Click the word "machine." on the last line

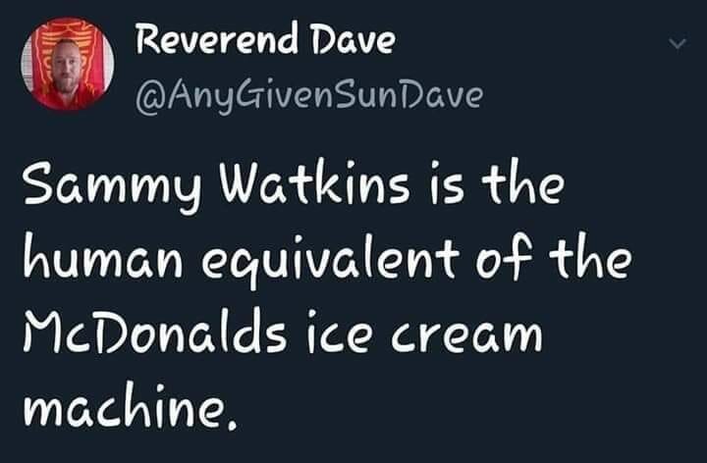pos(130,405)
